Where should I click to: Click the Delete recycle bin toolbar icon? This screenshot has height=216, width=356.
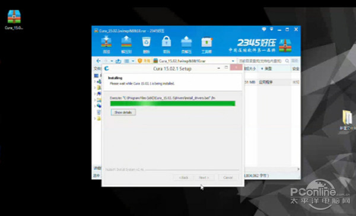[146, 45]
